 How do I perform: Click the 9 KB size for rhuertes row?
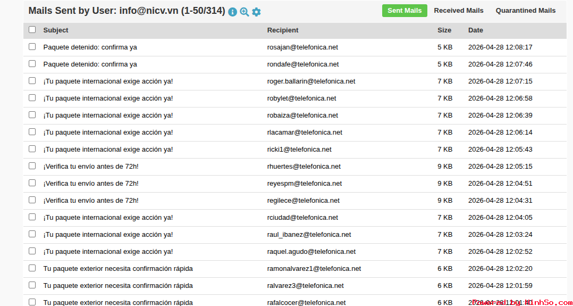[445, 167]
